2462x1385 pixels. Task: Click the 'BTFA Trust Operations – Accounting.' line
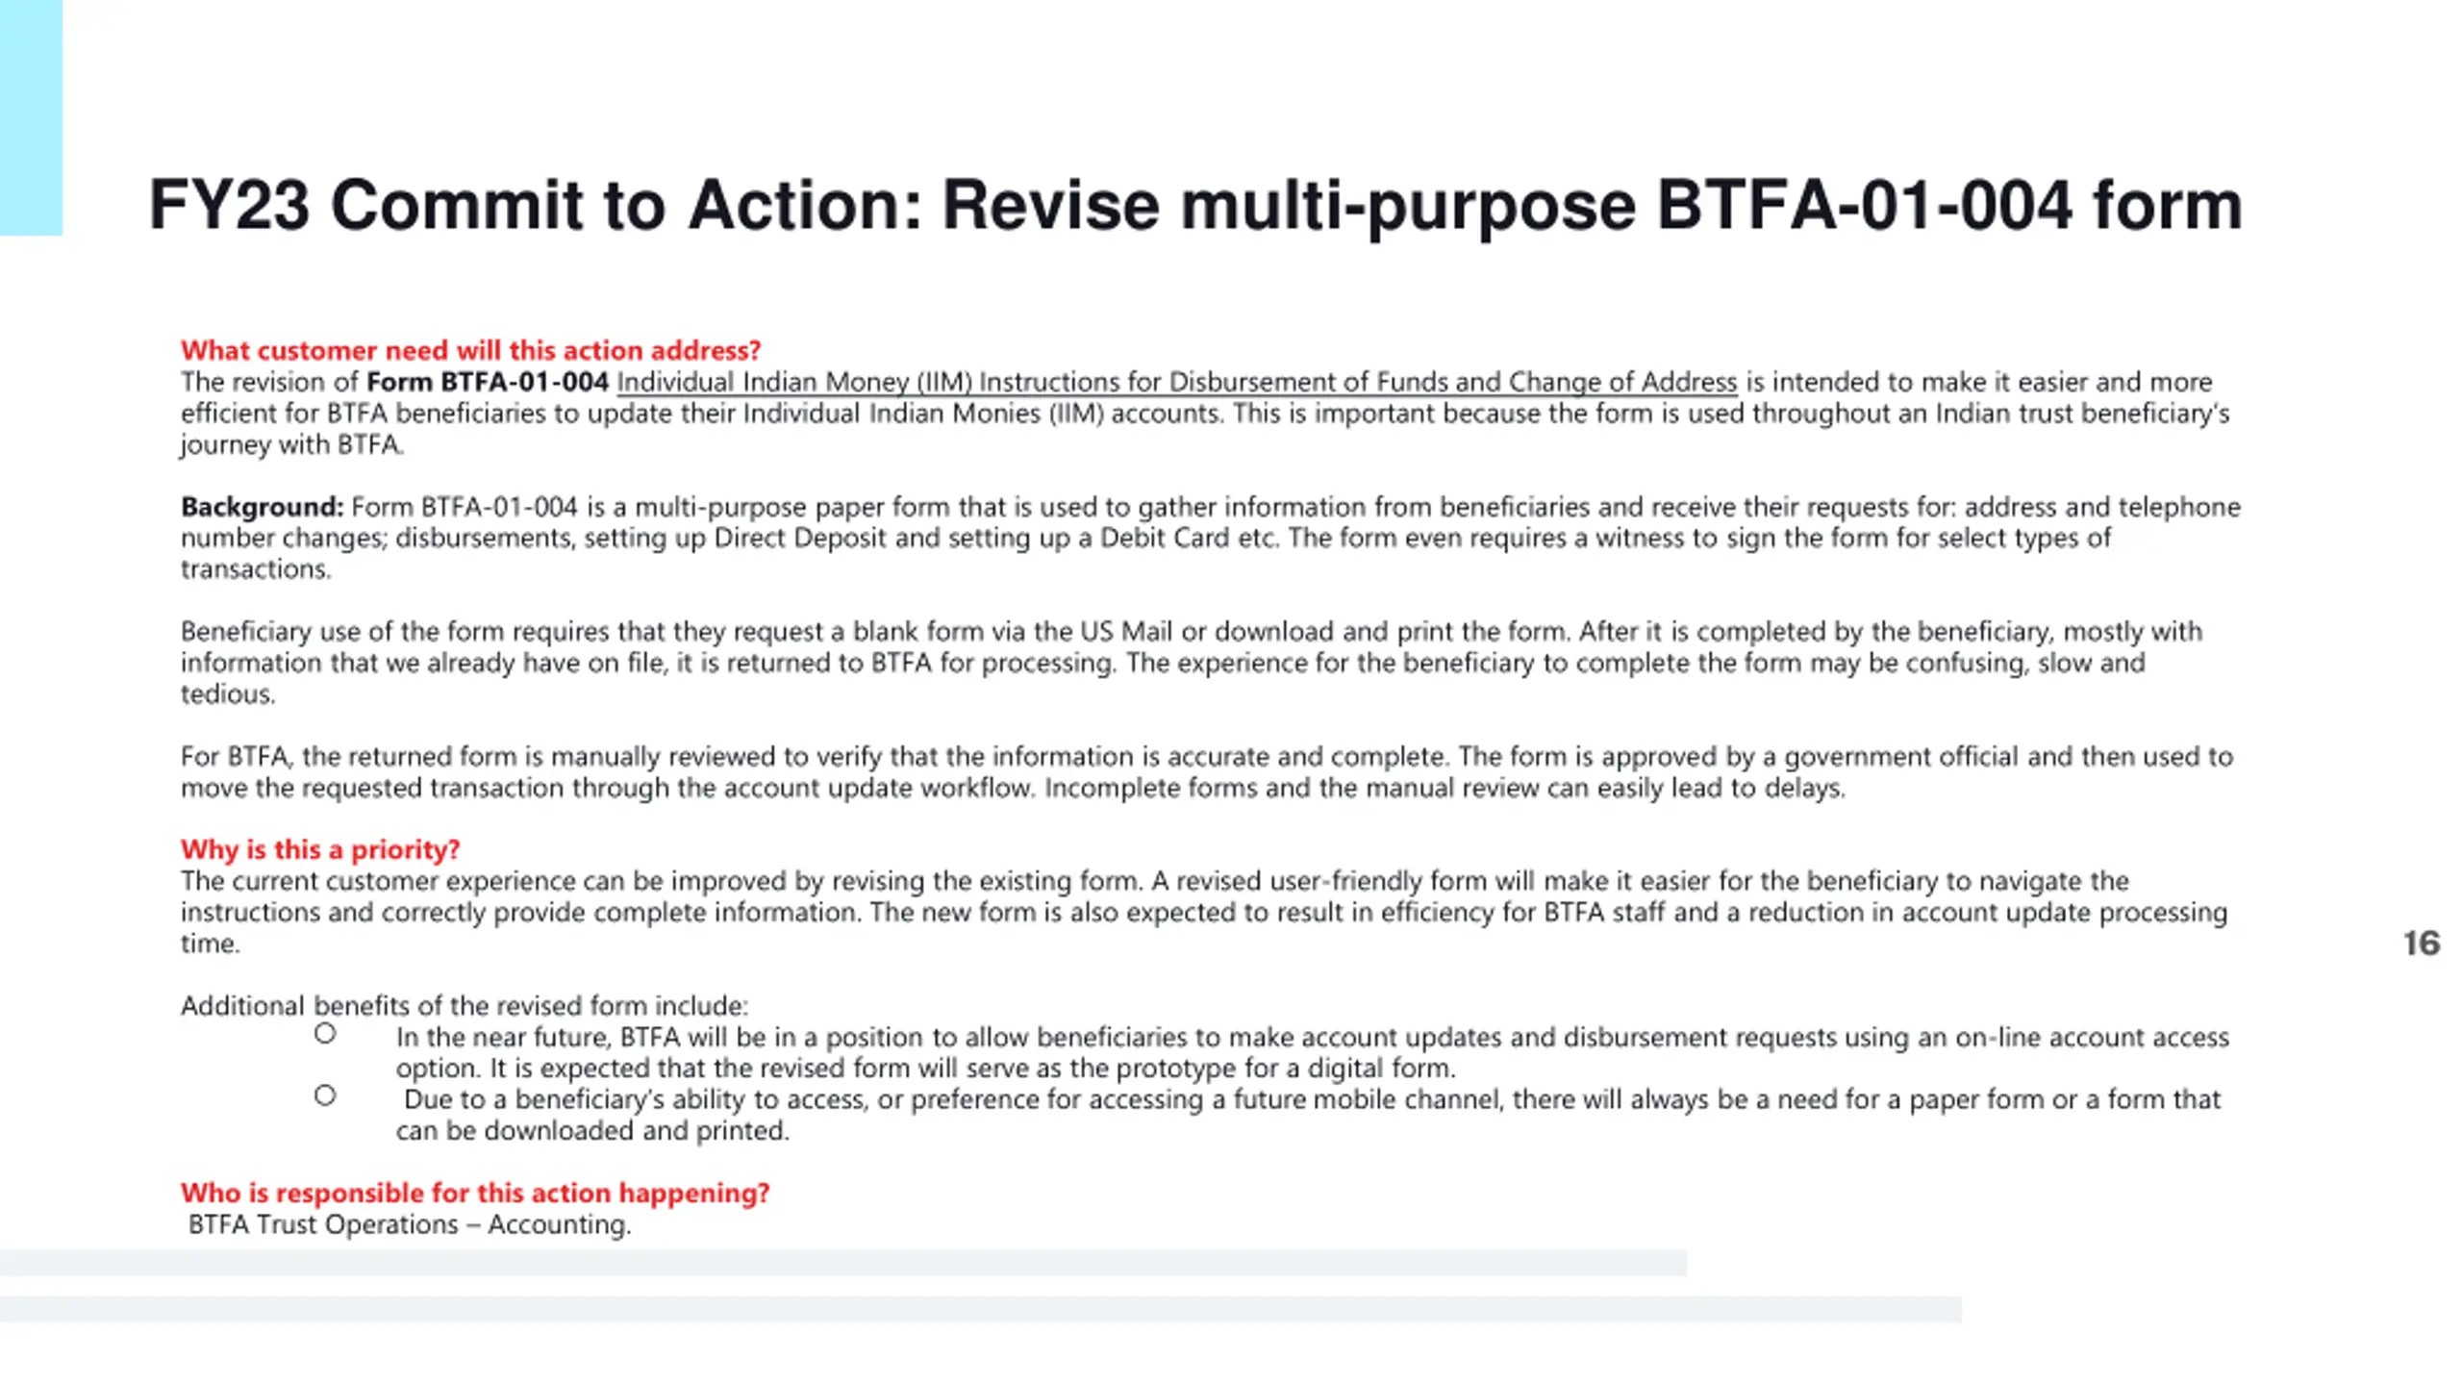coord(410,1224)
